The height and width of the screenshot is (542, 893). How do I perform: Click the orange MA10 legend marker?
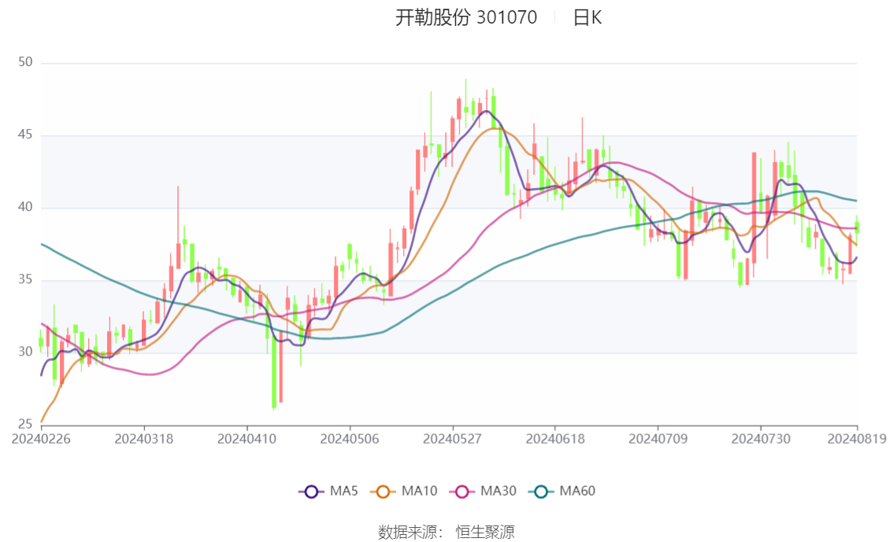tap(383, 491)
